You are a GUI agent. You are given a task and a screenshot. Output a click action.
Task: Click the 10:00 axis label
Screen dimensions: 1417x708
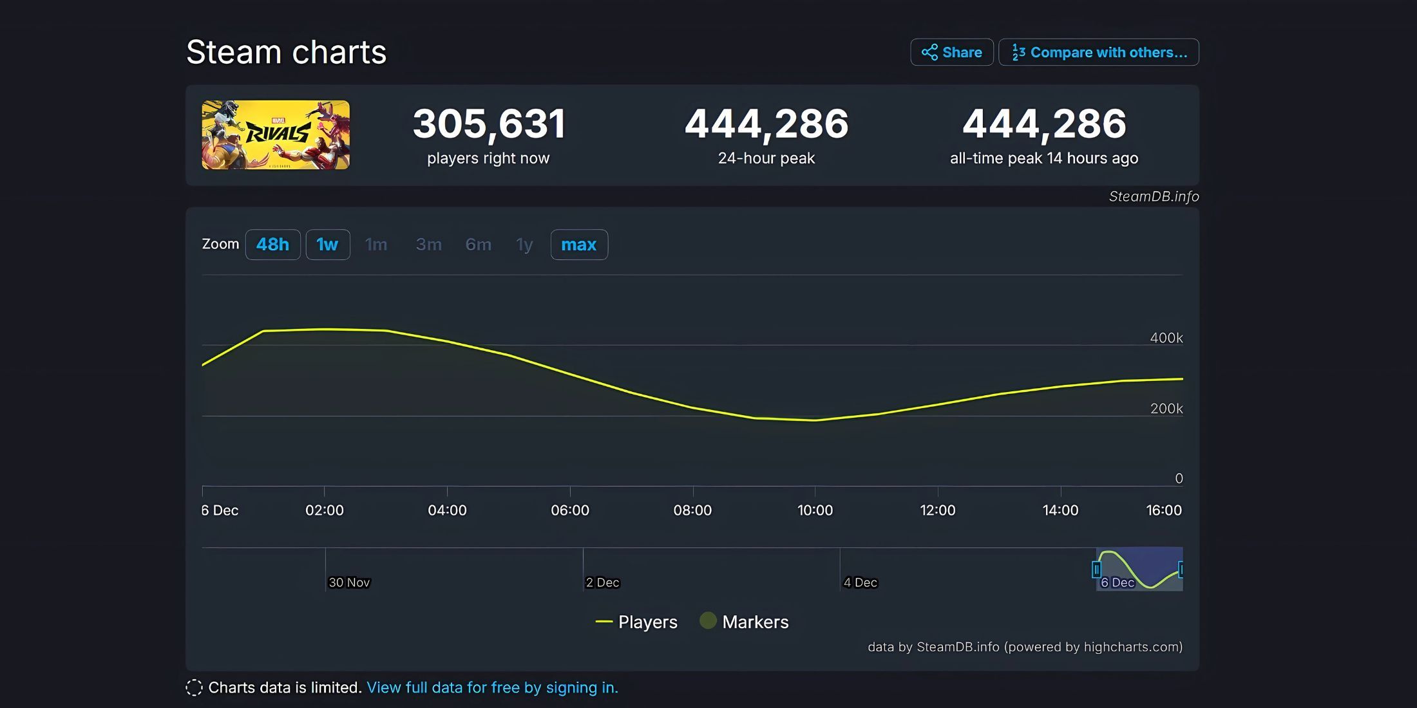point(815,510)
